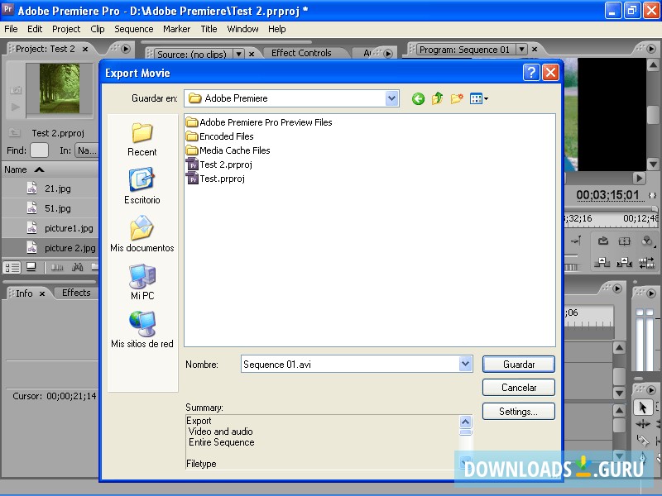Open Mi PC location
Screen dimensions: 662x496
point(142,282)
